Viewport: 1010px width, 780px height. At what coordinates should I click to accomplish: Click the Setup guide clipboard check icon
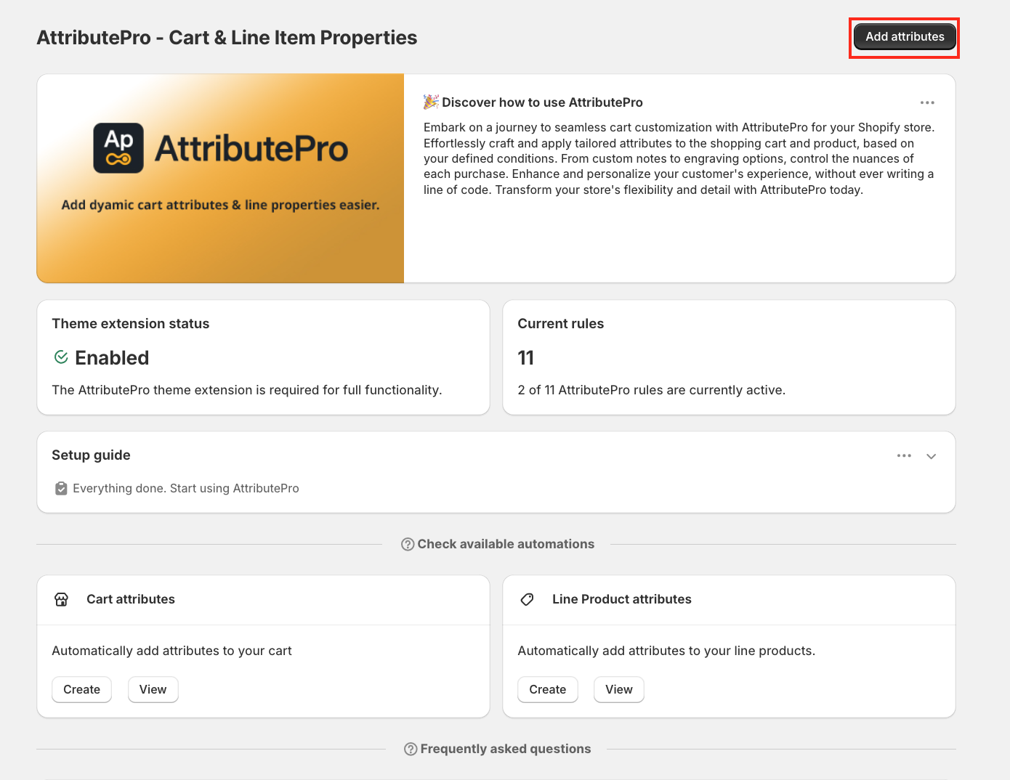tap(61, 489)
